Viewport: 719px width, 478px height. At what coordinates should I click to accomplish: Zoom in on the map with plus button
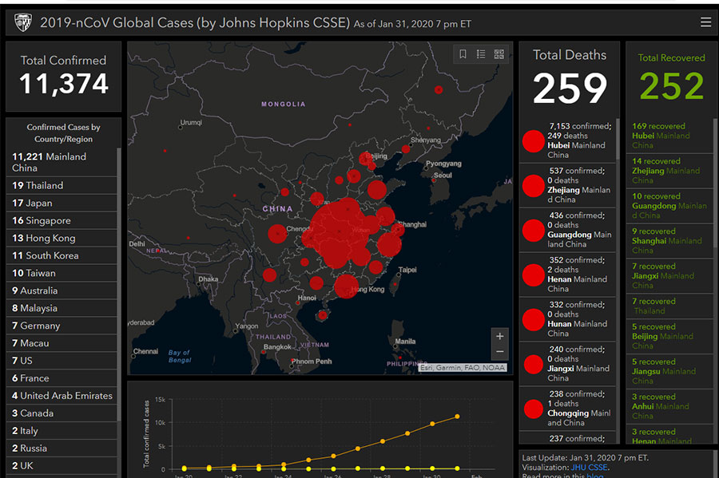[500, 336]
